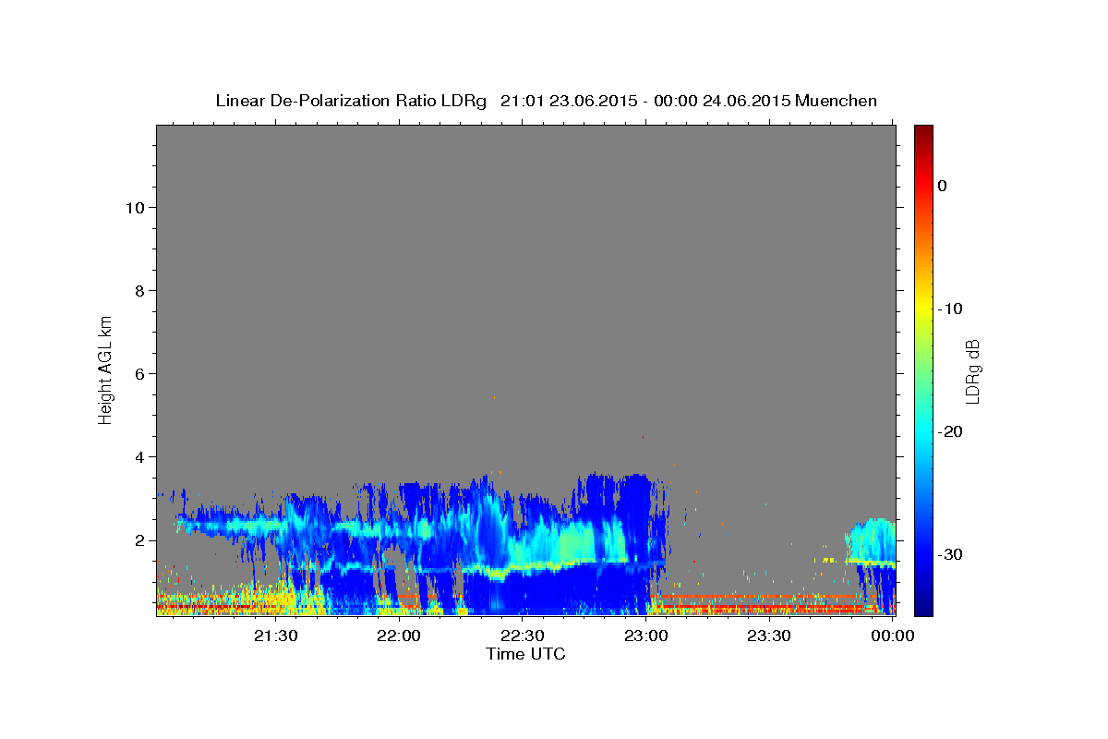Viewport: 1108px width, 739px height.
Task: Click the height tick label '10'
Action: pos(135,207)
